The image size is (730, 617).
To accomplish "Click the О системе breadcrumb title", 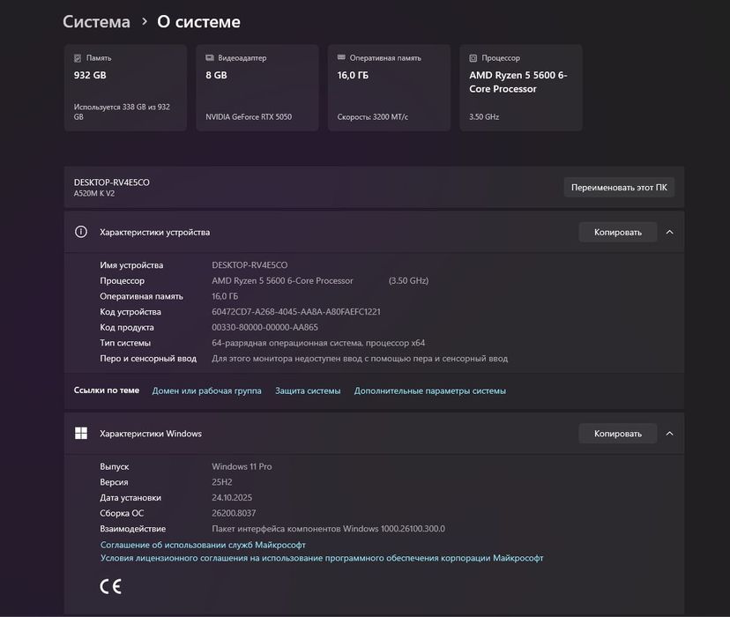I will [198, 22].
